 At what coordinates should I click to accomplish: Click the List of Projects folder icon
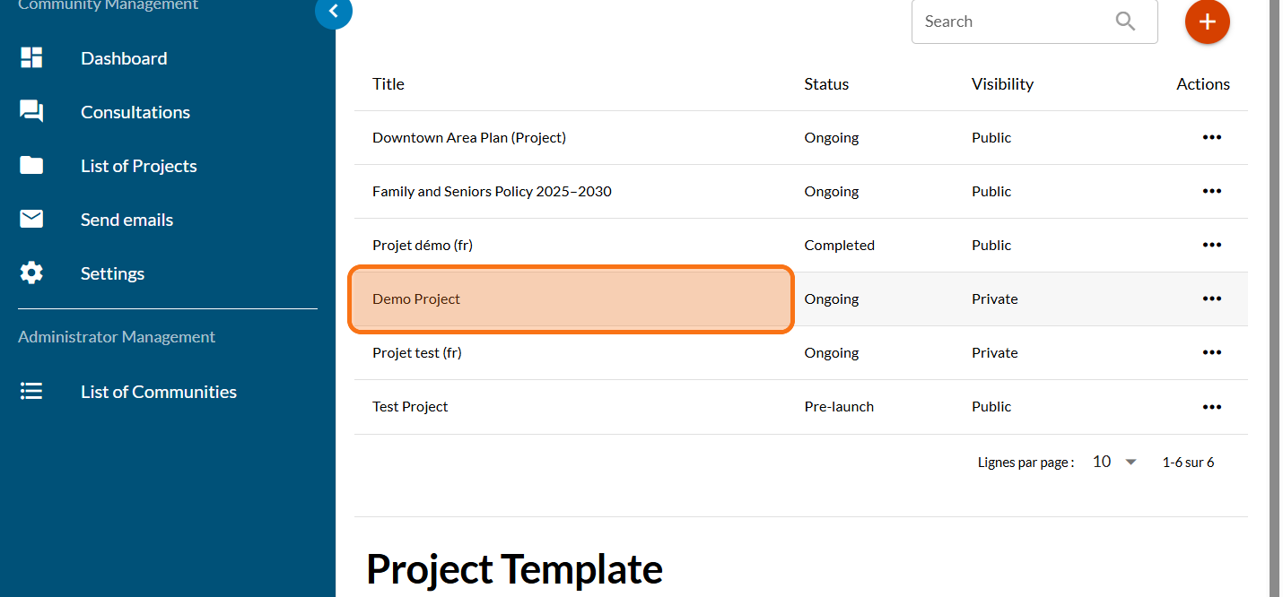tap(31, 166)
